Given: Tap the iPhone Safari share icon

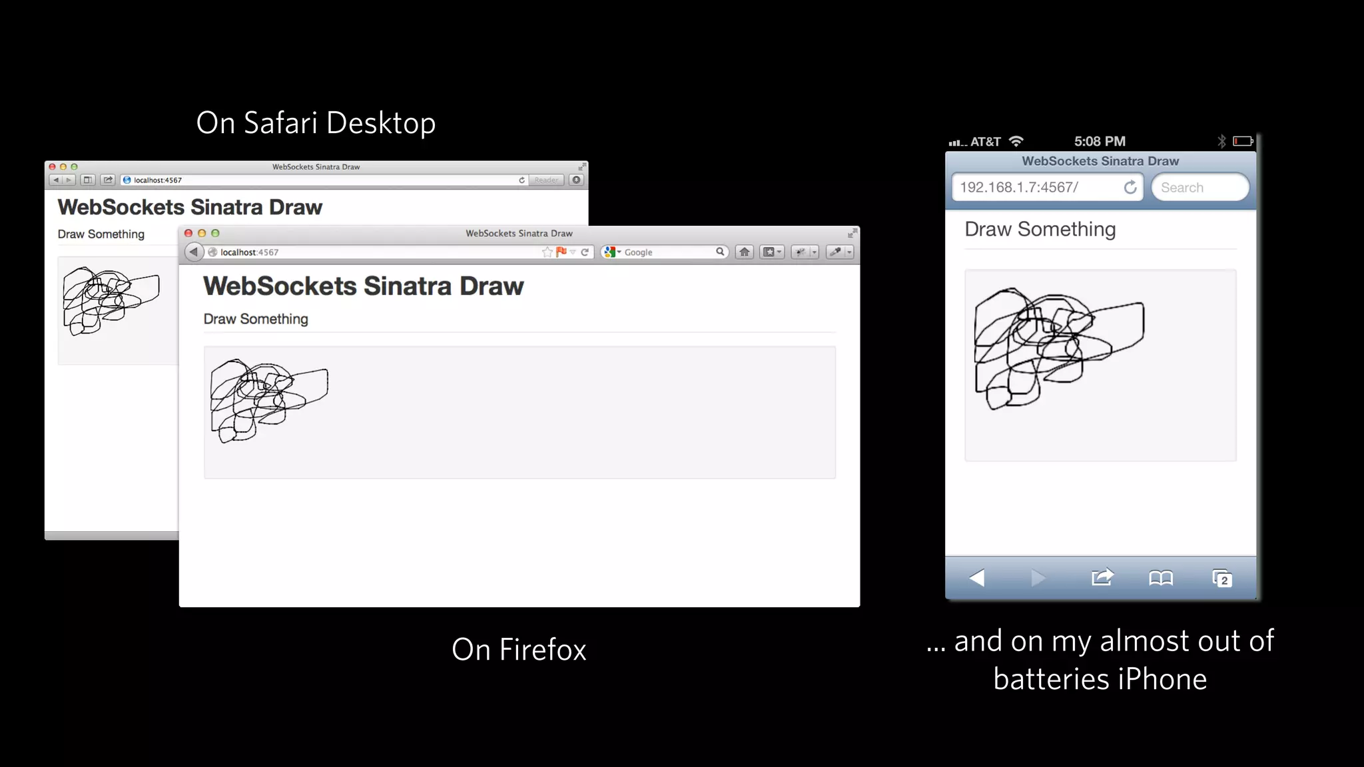Looking at the screenshot, I should [1102, 577].
